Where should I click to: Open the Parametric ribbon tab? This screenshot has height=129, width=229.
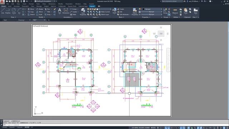[25, 6]
